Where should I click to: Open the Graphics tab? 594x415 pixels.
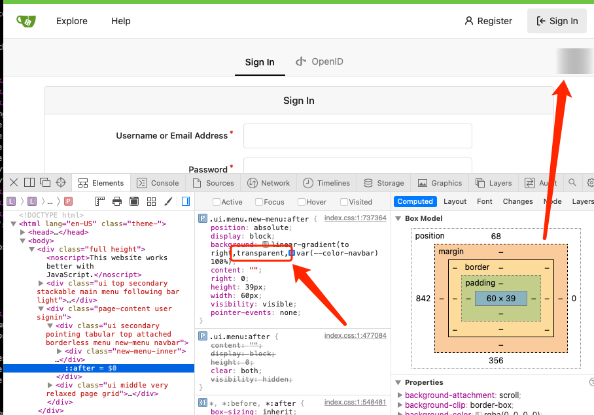(x=440, y=183)
